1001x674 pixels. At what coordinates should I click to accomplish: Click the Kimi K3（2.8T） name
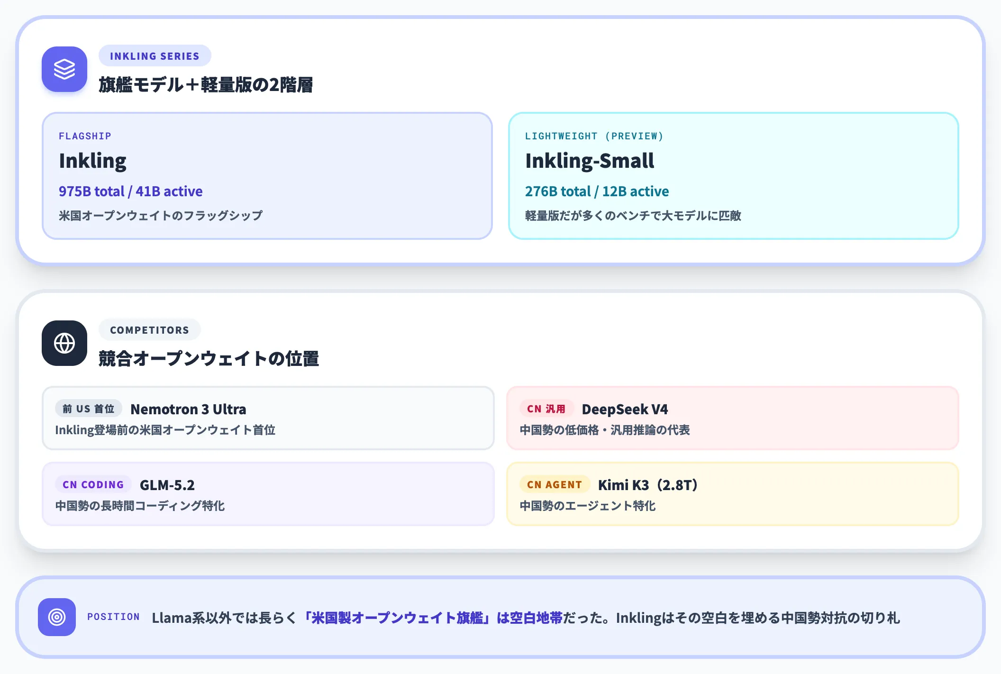(x=648, y=485)
